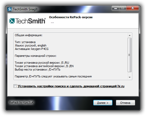Click the TechSmith logo in header

click(x=27, y=21)
